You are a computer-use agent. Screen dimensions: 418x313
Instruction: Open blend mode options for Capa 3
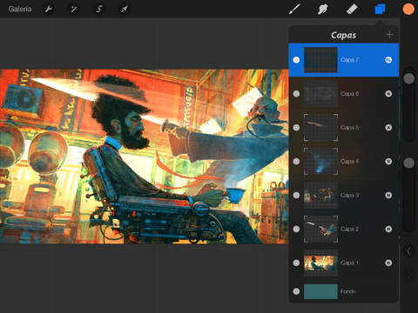click(388, 195)
